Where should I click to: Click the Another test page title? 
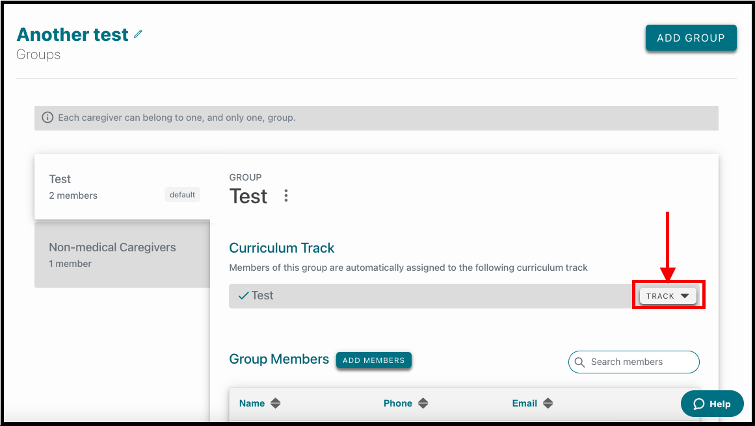[73, 34]
